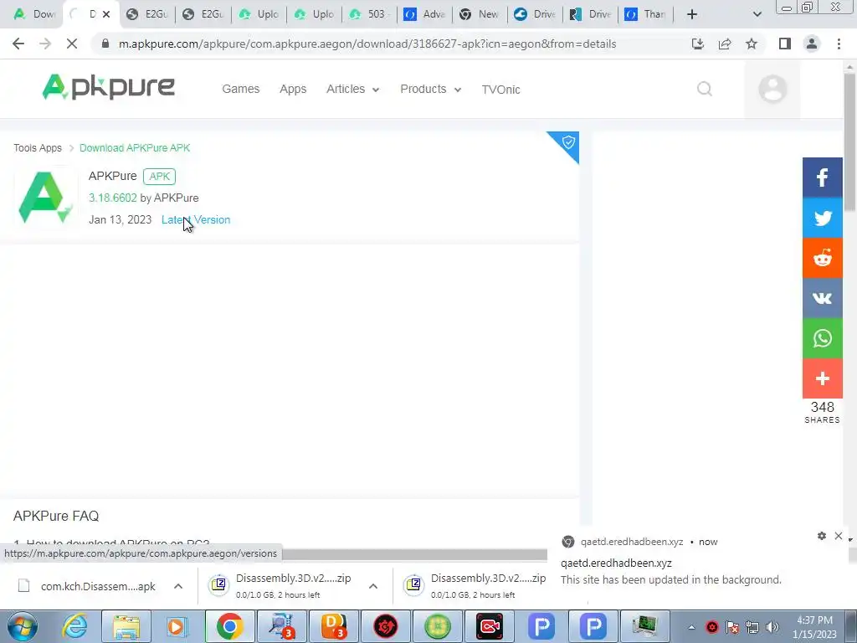The image size is (857, 643).
Task: Open the tab search dropdown
Action: coord(757,14)
